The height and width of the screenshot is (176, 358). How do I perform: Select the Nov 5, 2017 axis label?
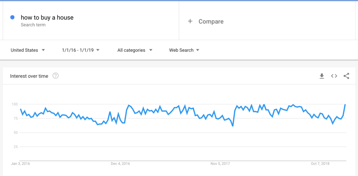click(220, 164)
